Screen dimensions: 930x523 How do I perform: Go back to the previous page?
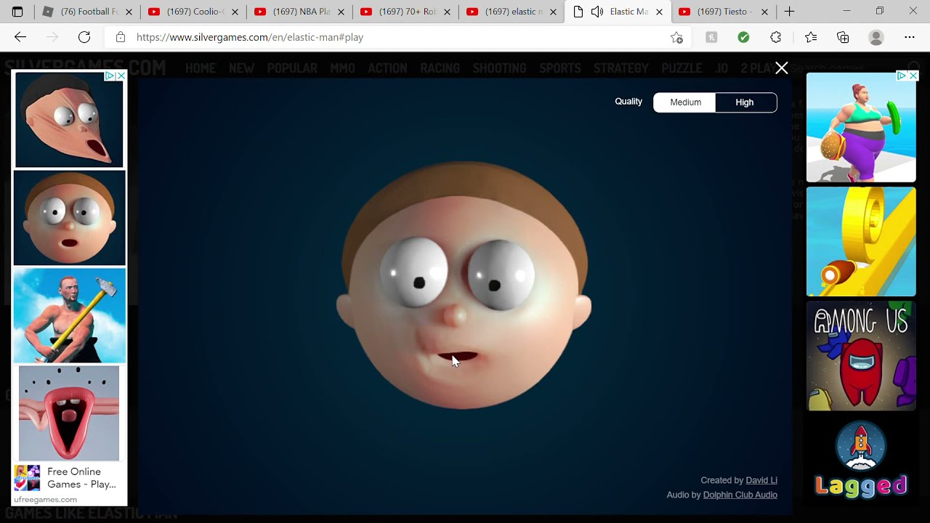coord(20,37)
